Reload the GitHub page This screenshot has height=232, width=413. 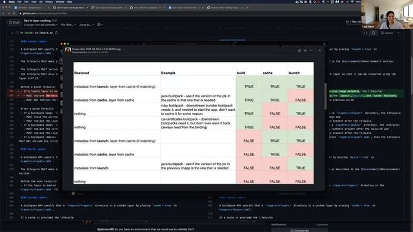point(14,13)
